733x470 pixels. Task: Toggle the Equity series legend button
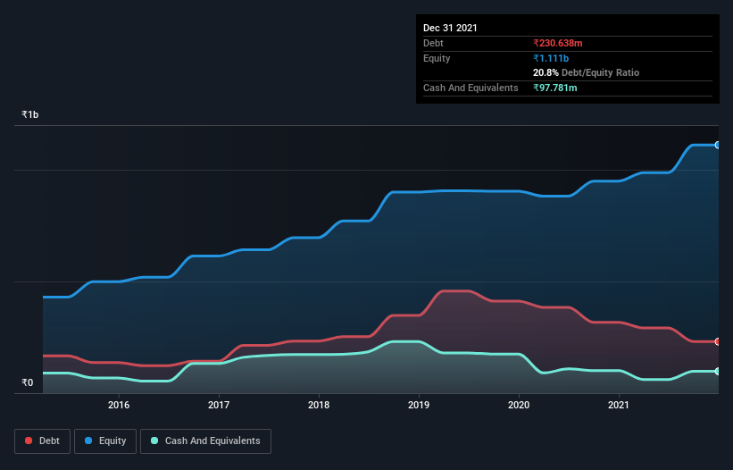[x=105, y=441]
